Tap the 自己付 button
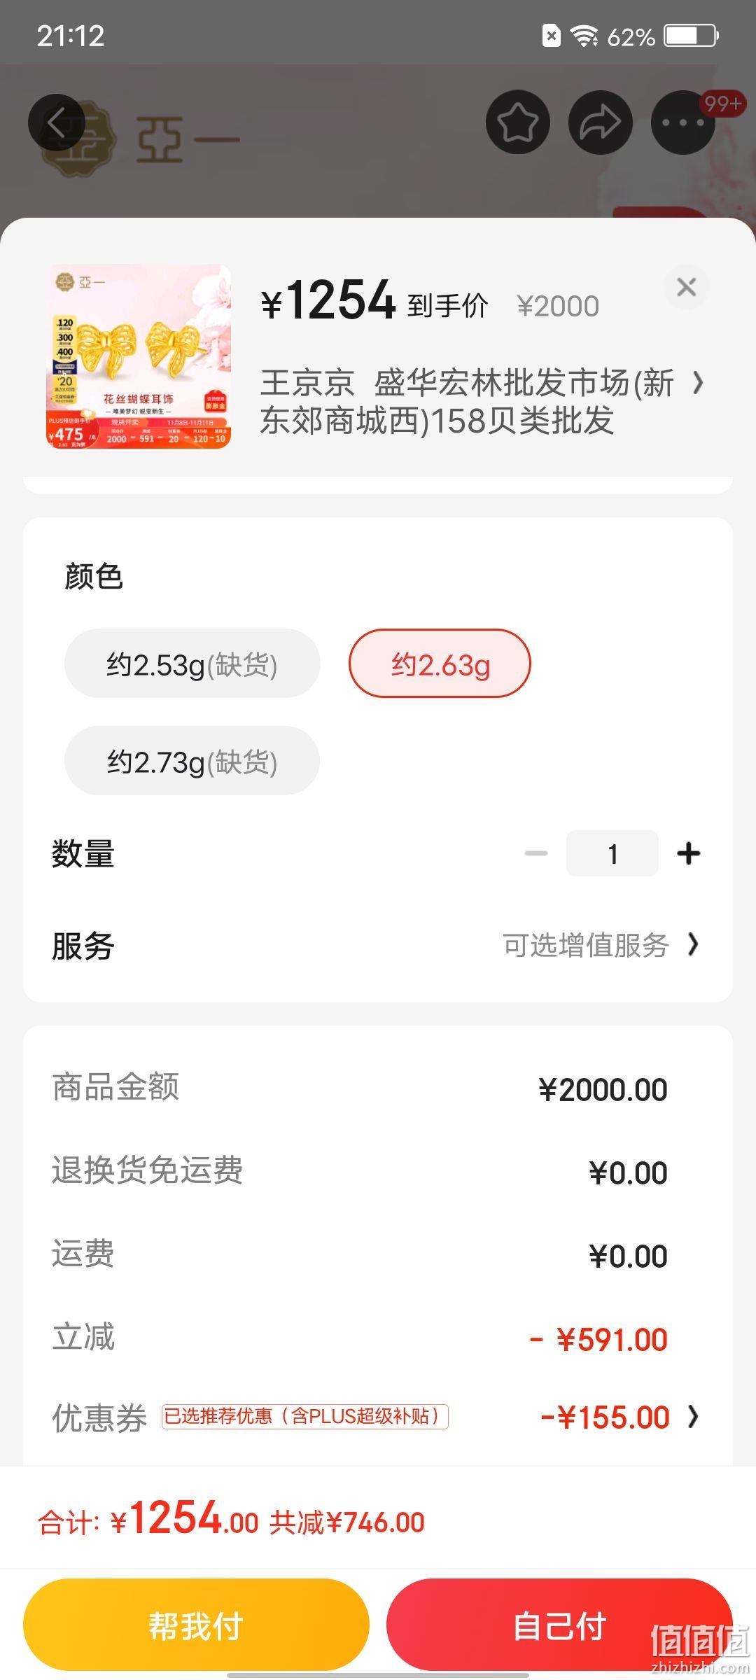Screen dimensions: 756x1680 560,1625
